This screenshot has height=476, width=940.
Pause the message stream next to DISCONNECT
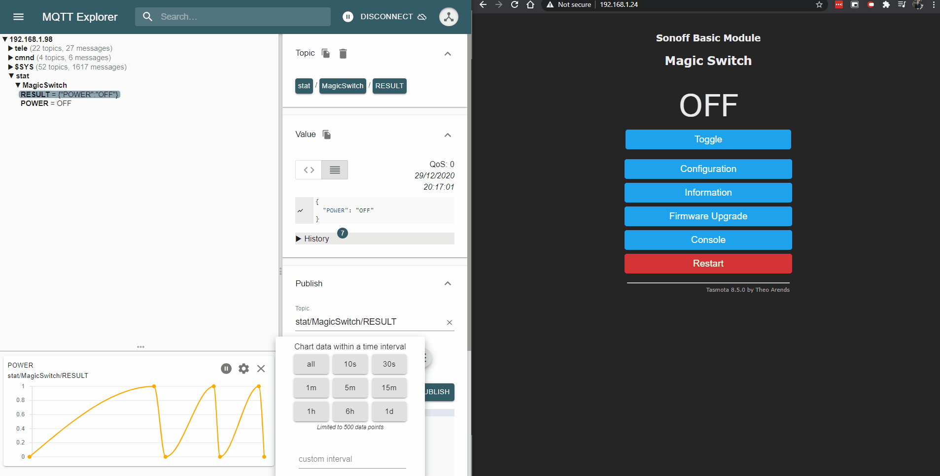pos(348,16)
